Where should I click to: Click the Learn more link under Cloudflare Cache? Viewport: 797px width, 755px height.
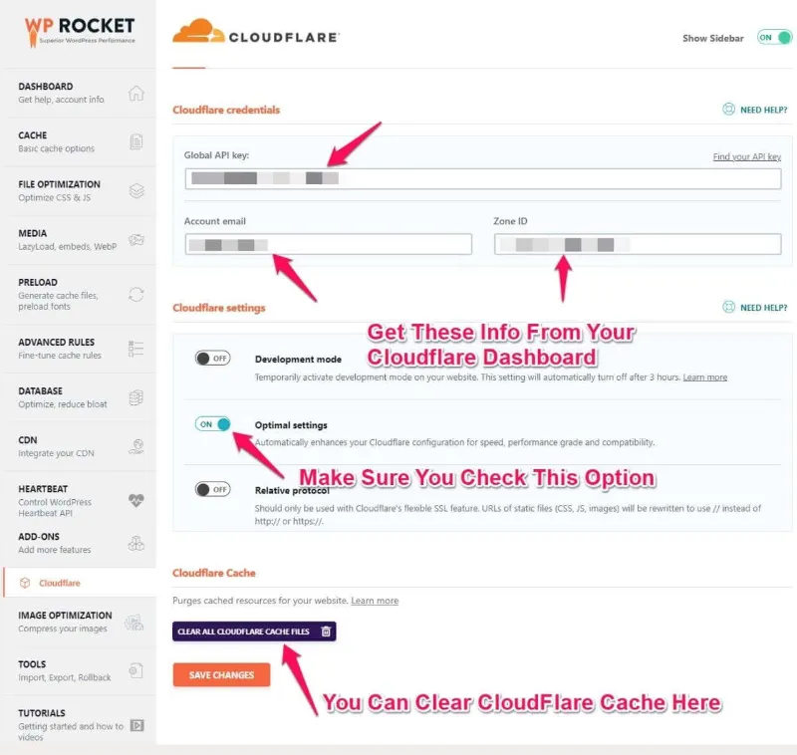tap(375, 600)
